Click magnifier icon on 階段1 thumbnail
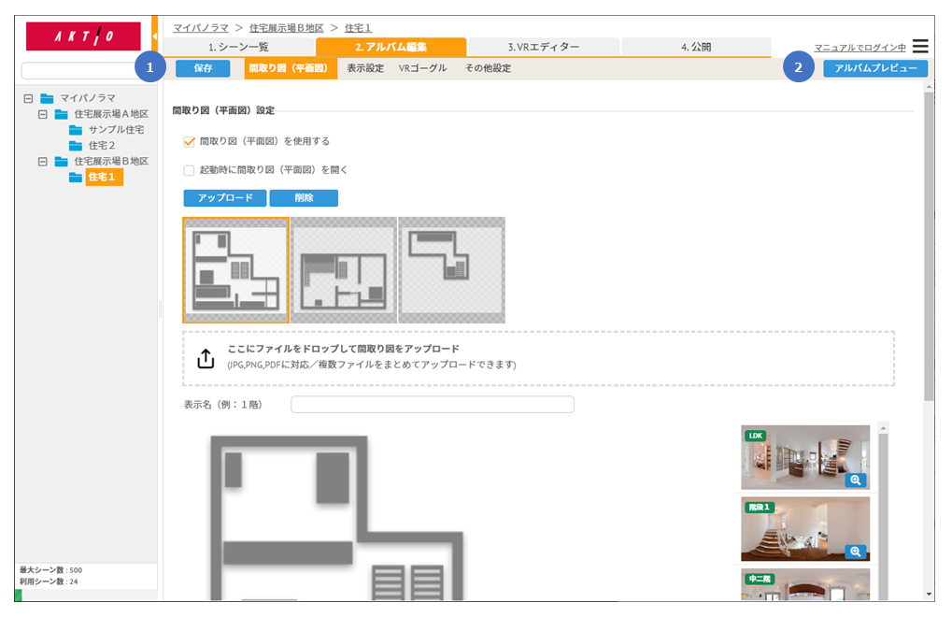The image size is (952, 617). click(x=856, y=551)
